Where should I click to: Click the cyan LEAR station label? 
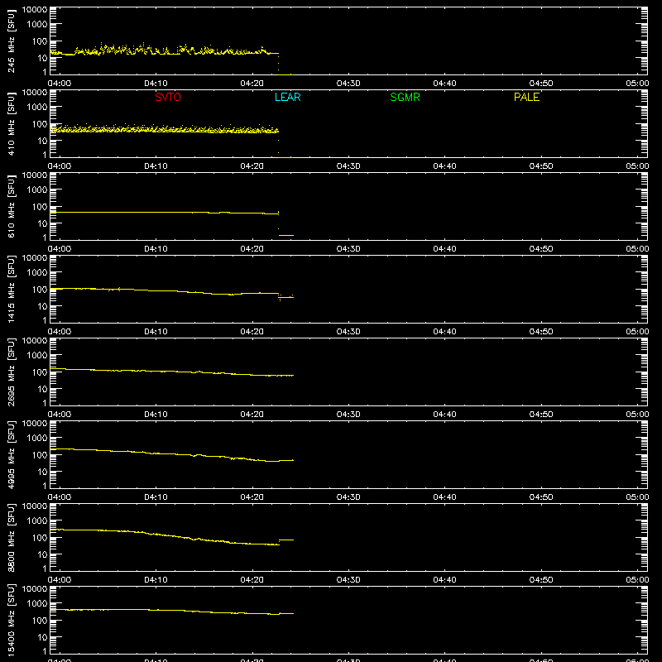(287, 97)
